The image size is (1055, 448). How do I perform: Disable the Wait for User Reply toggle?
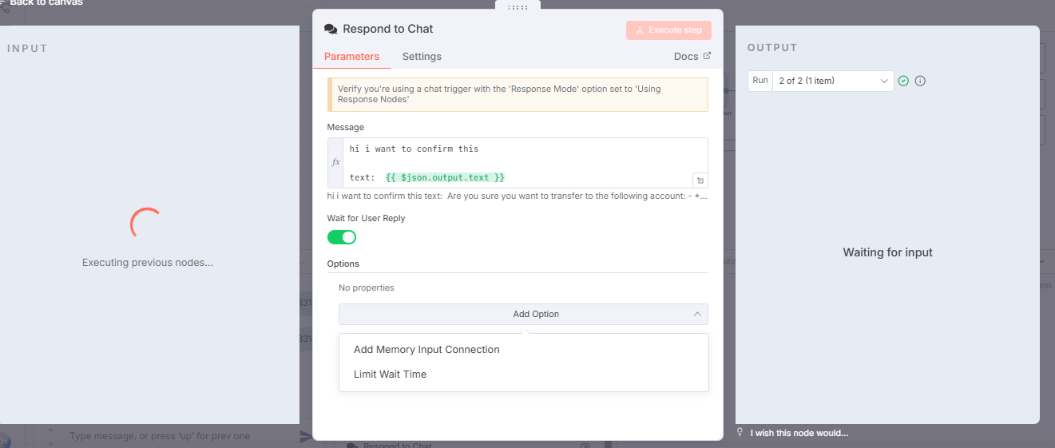pyautogui.click(x=342, y=237)
